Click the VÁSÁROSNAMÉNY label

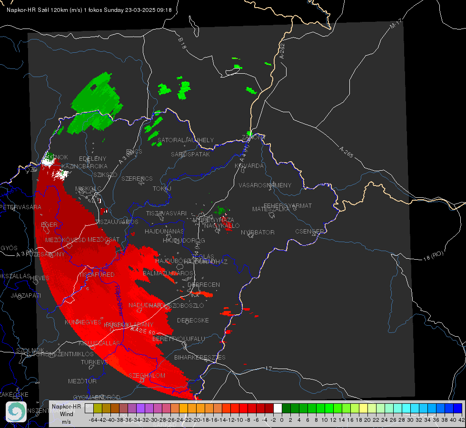(x=265, y=185)
